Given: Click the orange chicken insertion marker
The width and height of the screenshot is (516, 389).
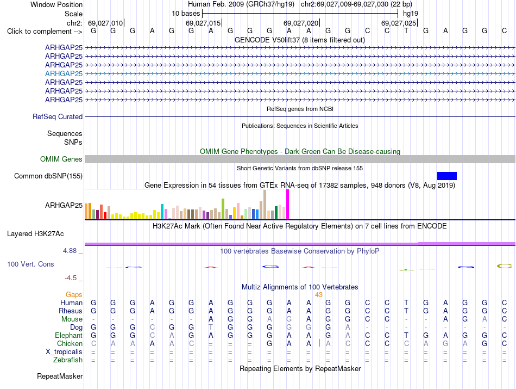Looking at the screenshot, I should point(319,343).
